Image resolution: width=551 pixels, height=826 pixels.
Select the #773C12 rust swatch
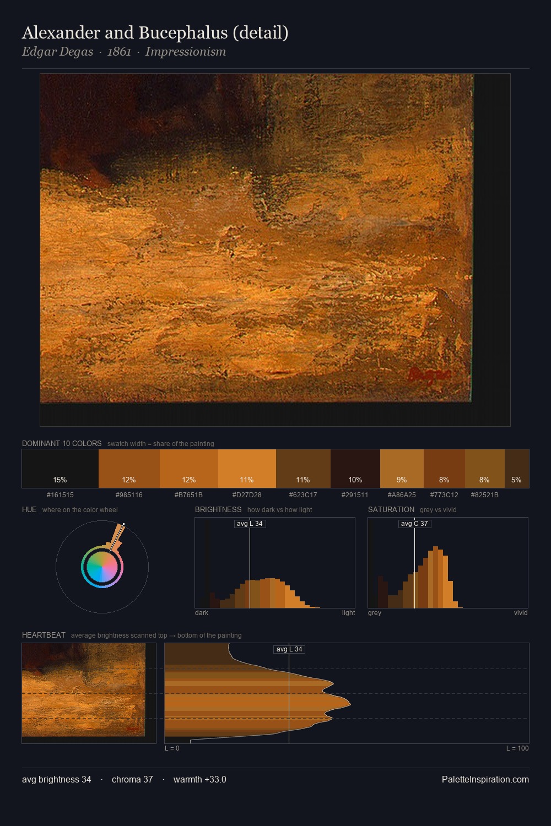click(444, 469)
